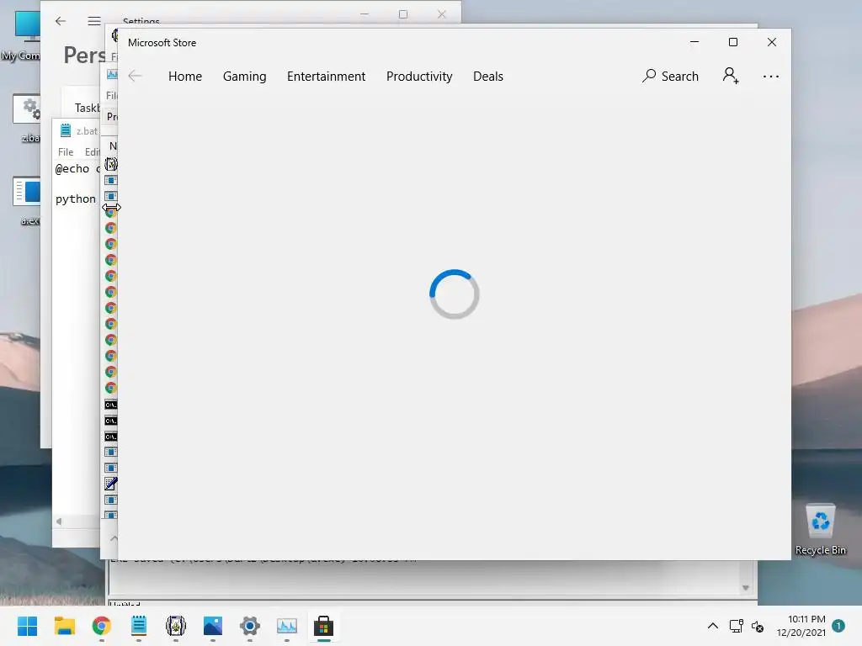Click Microsoft Store taskbar icon

[x=324, y=626]
